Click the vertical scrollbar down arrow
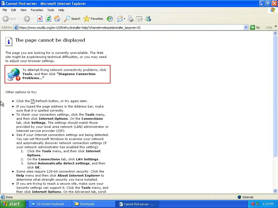Image resolution: width=278 pixels, height=208 pixels. [x=275, y=191]
